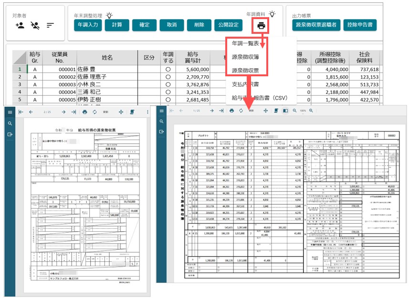The width and height of the screenshot is (409, 298).
Task: Click the 2 / 25 page number field
Action: point(47,112)
